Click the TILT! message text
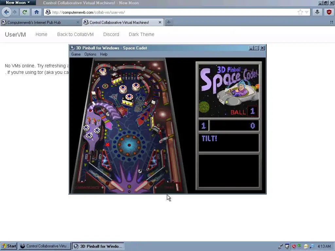Screen dimensions: 335x251 coord(209,139)
